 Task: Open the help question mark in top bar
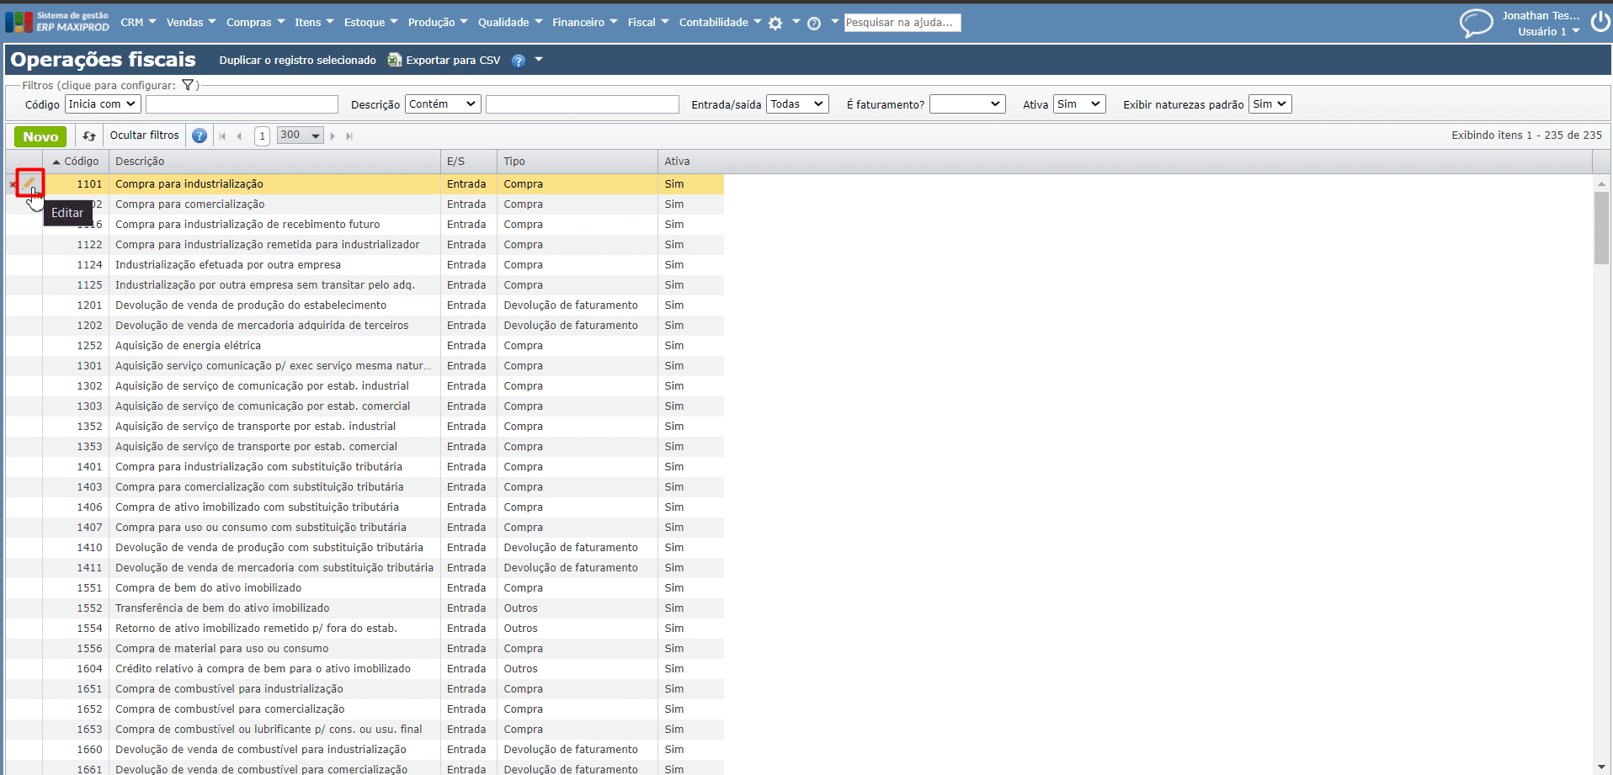point(814,24)
